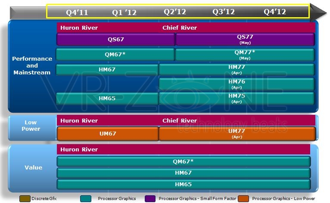
Task: Click Huron River in Low Power section
Action: (x=79, y=120)
